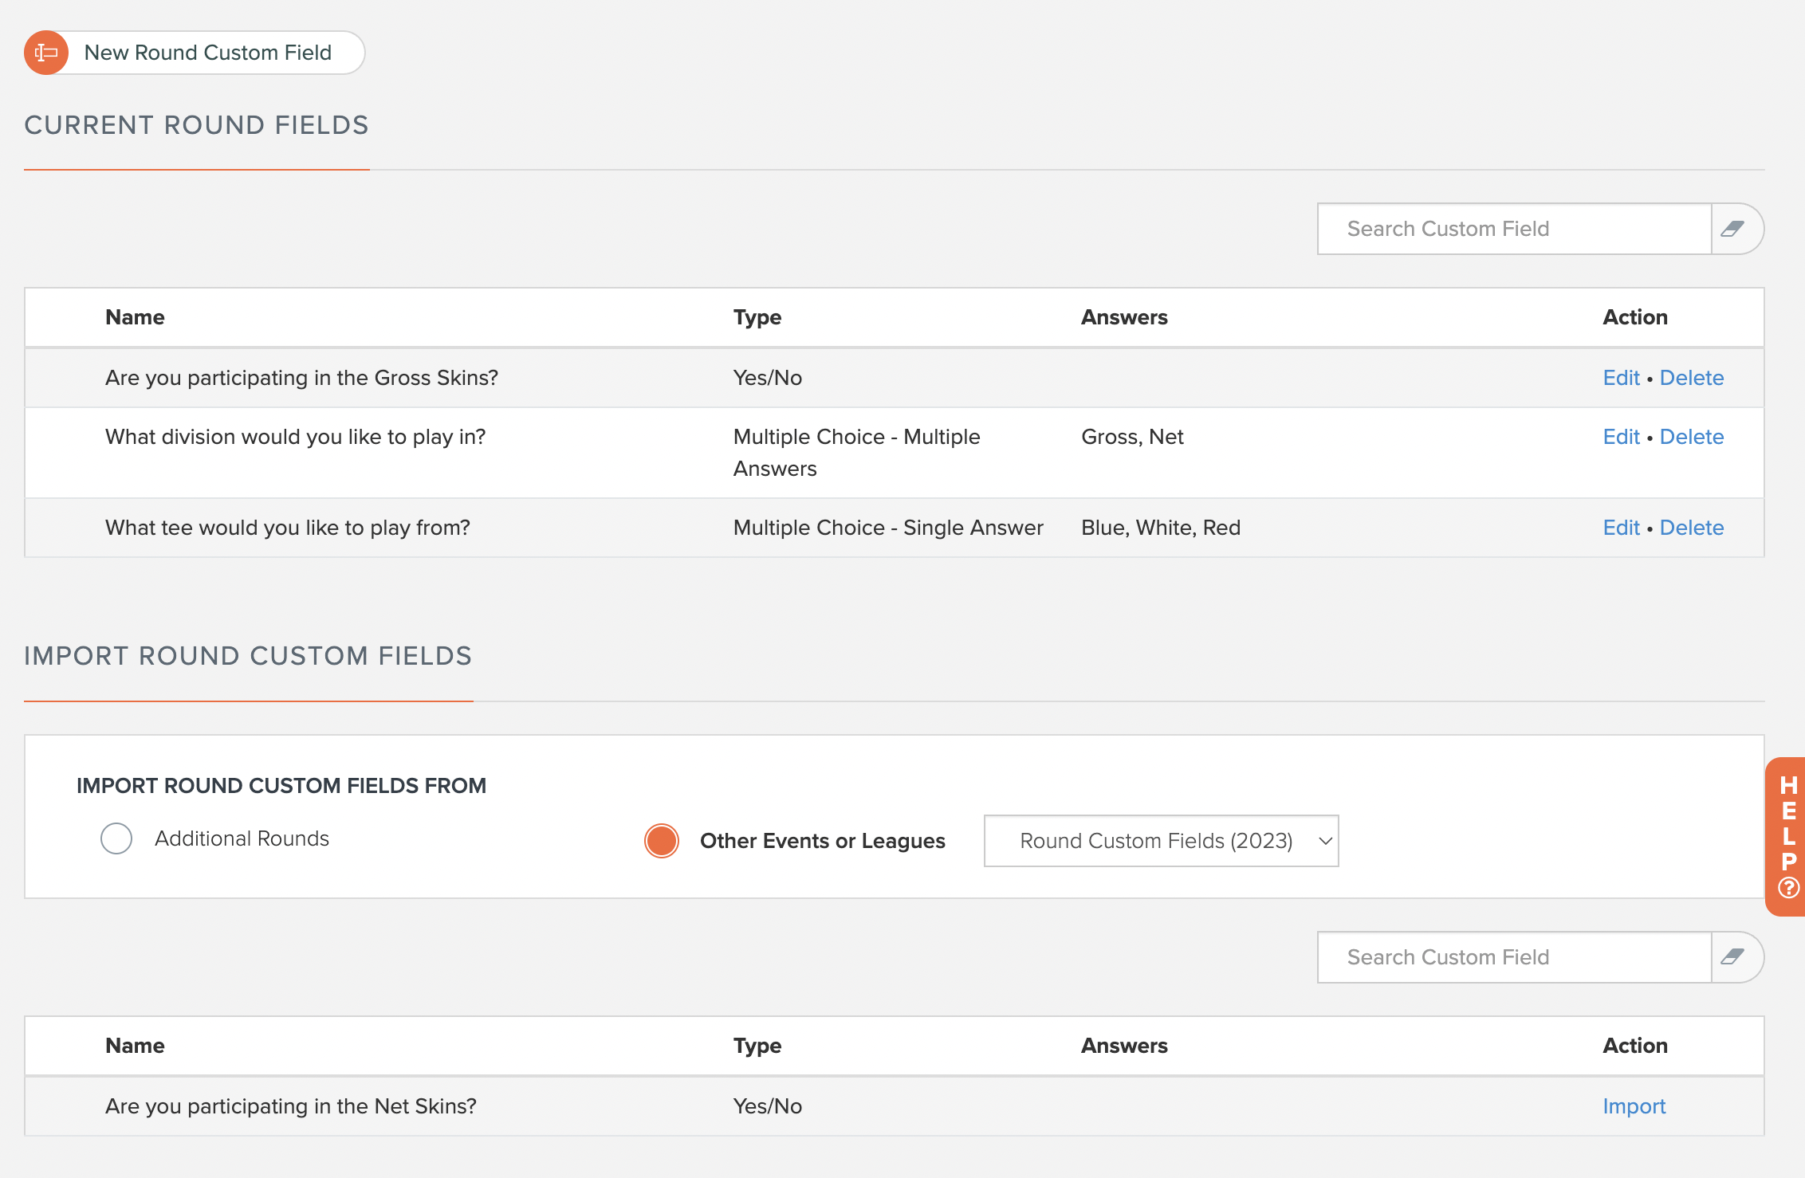Viewport: 1805px width, 1178px height.
Task: Click the Action column header in the import table
Action: (1635, 1046)
